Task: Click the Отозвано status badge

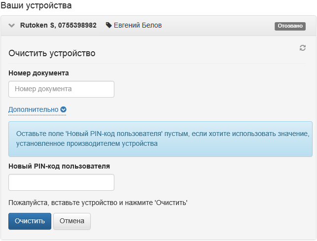Action: [290, 26]
